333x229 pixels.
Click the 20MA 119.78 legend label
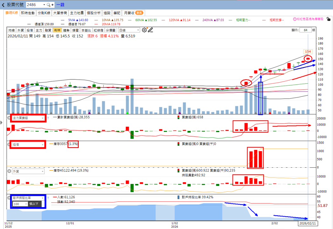point(111,24)
